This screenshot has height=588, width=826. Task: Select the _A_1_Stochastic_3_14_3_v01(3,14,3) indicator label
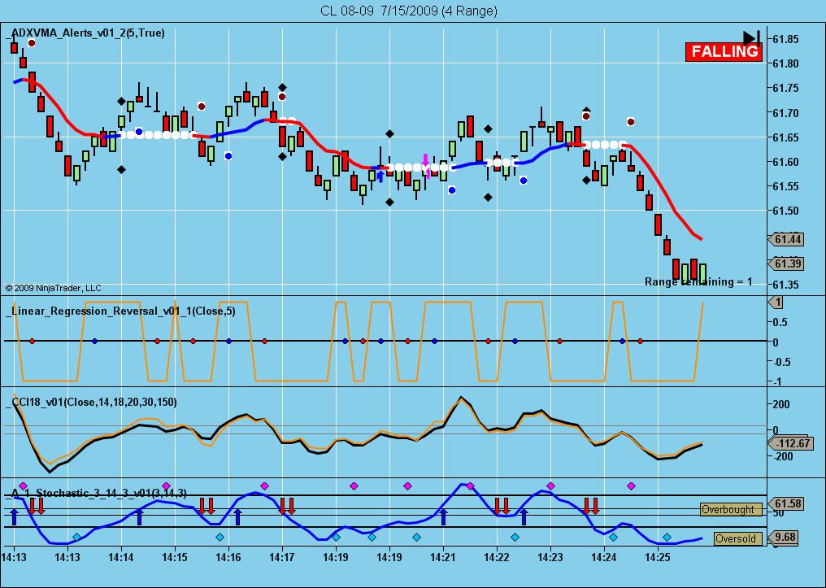point(96,493)
